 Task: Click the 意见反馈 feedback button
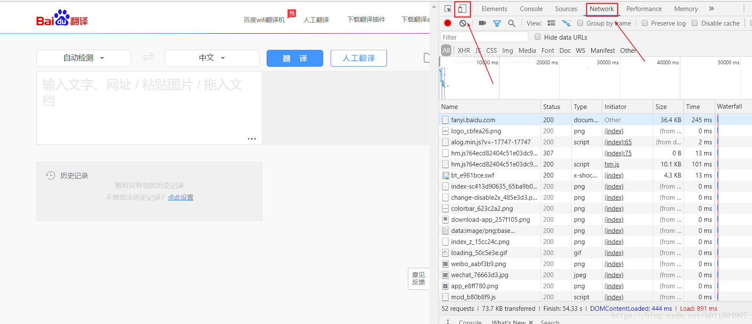click(419, 278)
